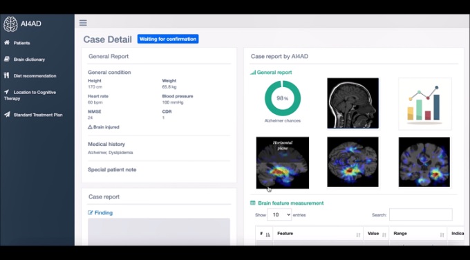Toggle the hamburger menu icon
Viewport: 470px width, 260px height.
pos(83,23)
